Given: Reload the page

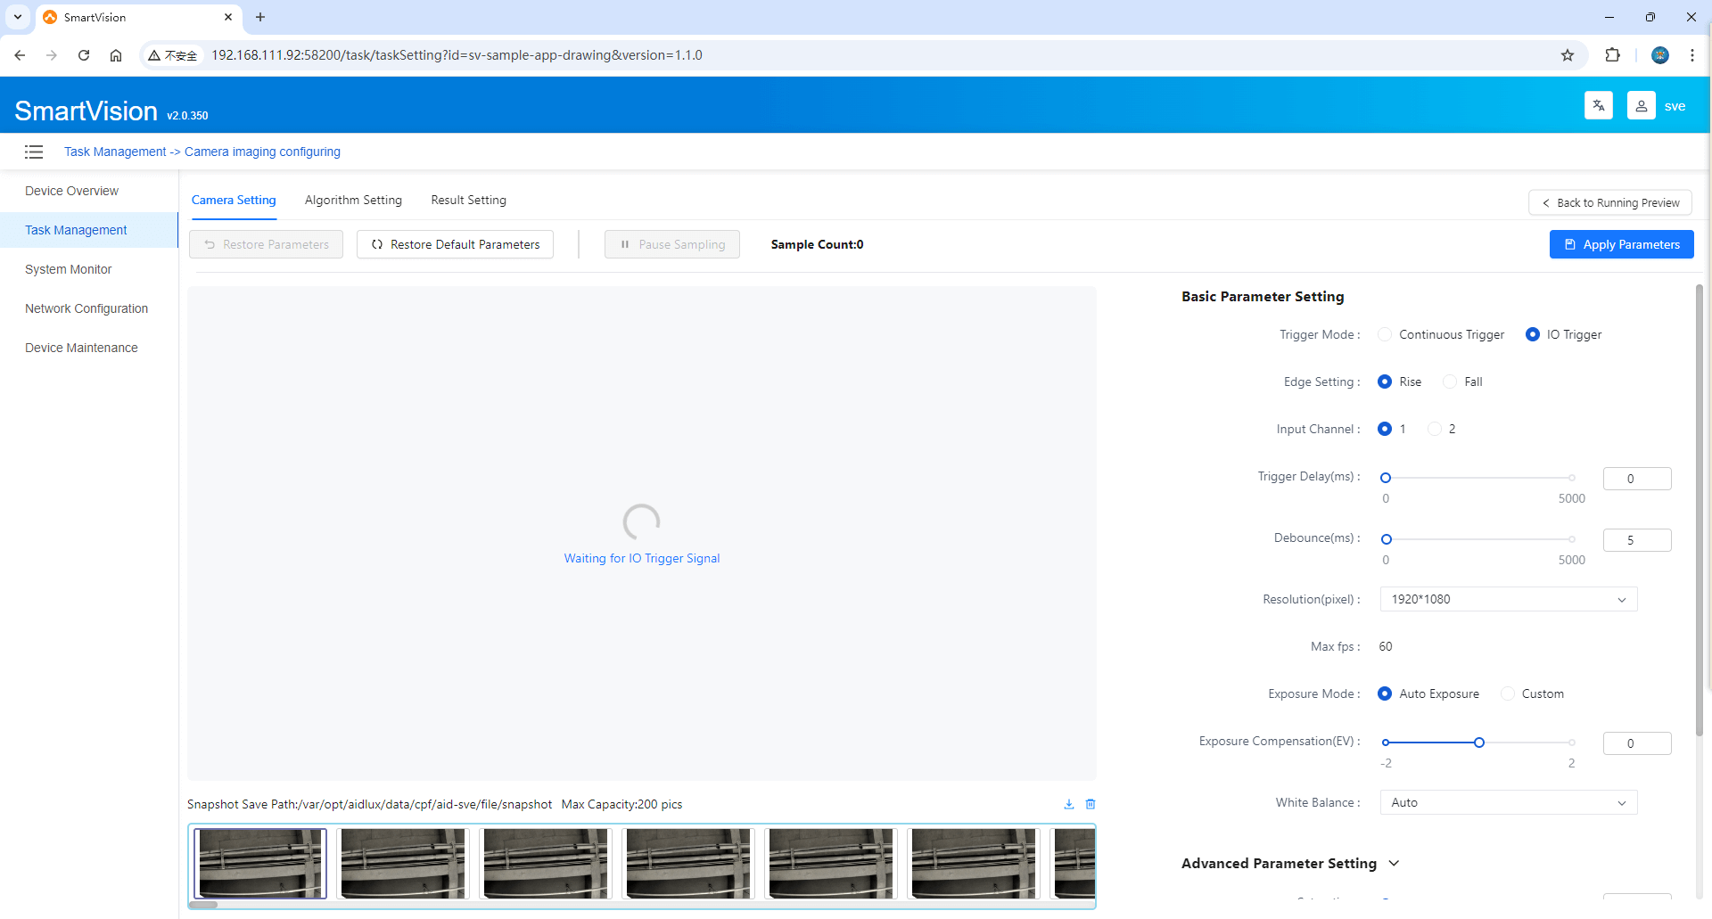Looking at the screenshot, I should click(x=84, y=55).
